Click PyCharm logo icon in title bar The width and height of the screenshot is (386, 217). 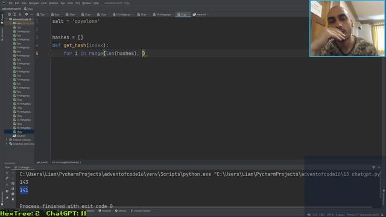tap(4, 3)
